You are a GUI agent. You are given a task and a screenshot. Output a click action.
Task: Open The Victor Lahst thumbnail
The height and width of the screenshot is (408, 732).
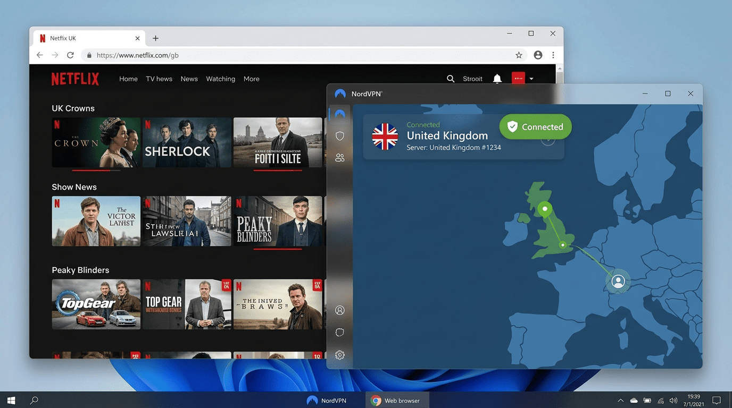click(x=96, y=221)
